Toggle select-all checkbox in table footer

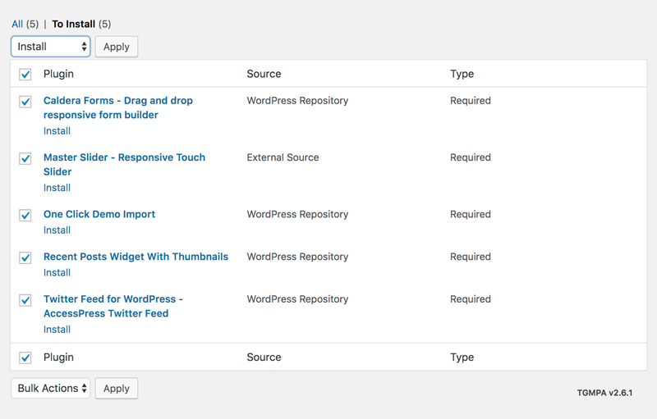pos(25,358)
